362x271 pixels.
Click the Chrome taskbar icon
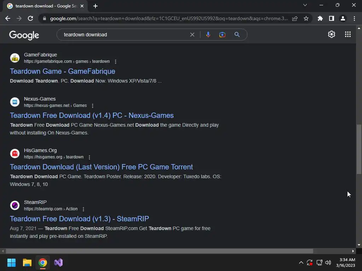[x=43, y=263]
